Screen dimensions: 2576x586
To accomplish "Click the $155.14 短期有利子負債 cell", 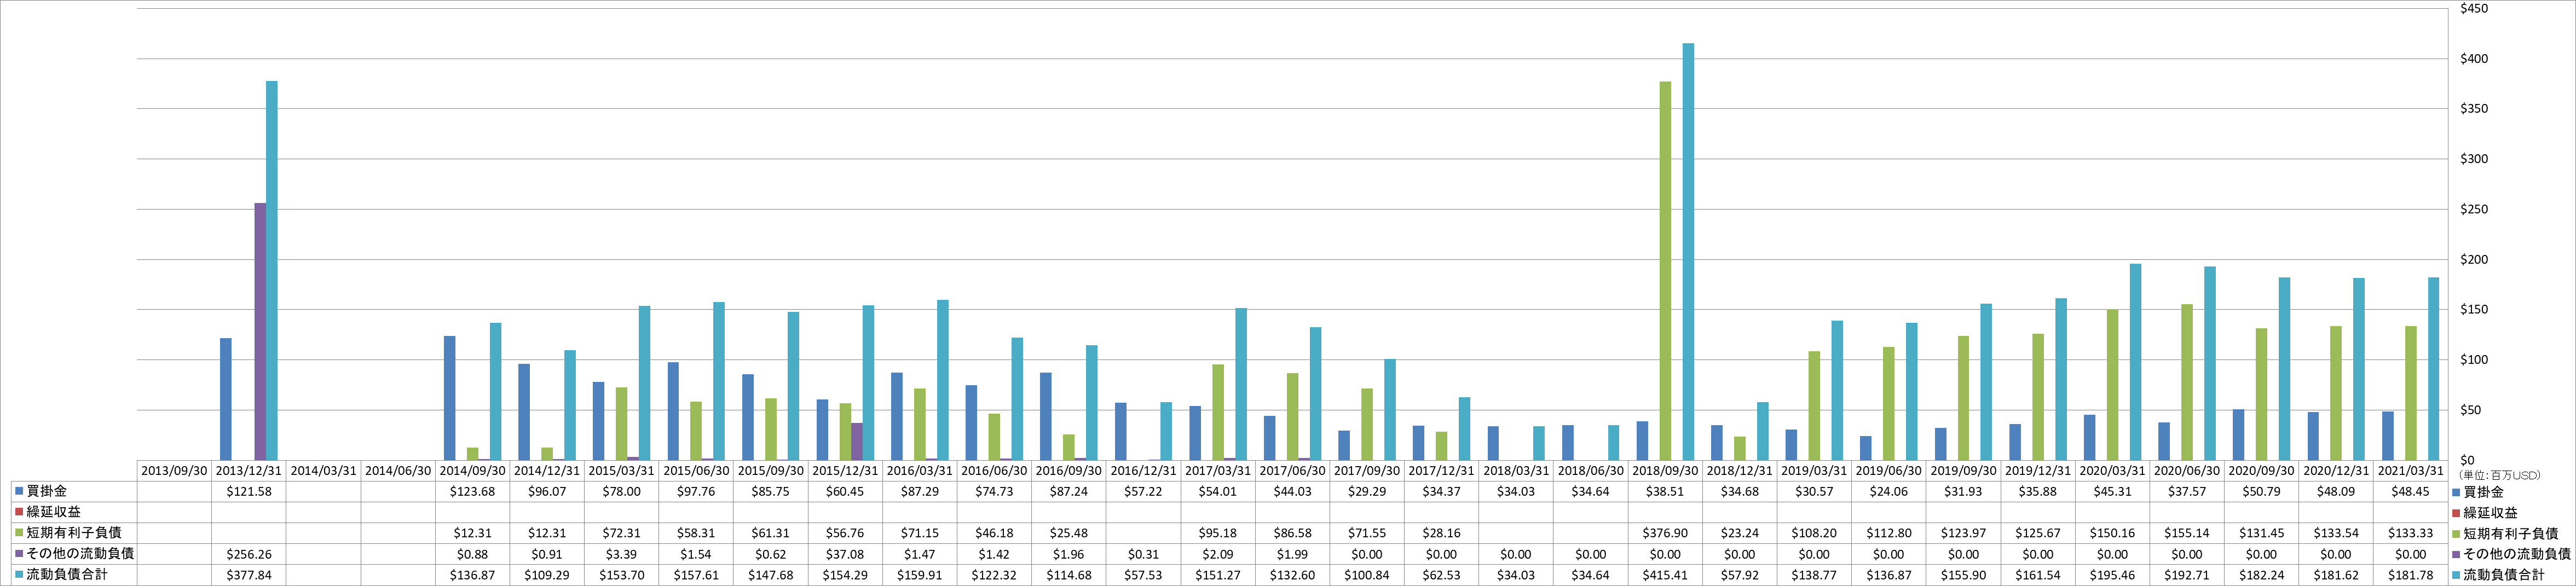I will click(x=2187, y=533).
